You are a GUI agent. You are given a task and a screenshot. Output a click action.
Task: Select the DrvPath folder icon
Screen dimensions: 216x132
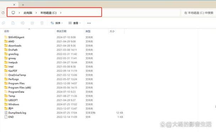tap(6, 50)
